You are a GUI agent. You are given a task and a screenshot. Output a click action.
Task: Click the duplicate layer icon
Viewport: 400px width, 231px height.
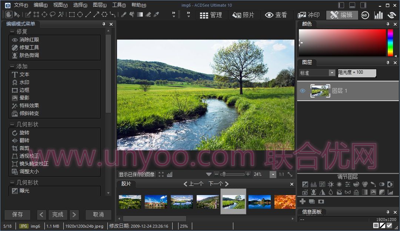pyautogui.click(x=312, y=201)
